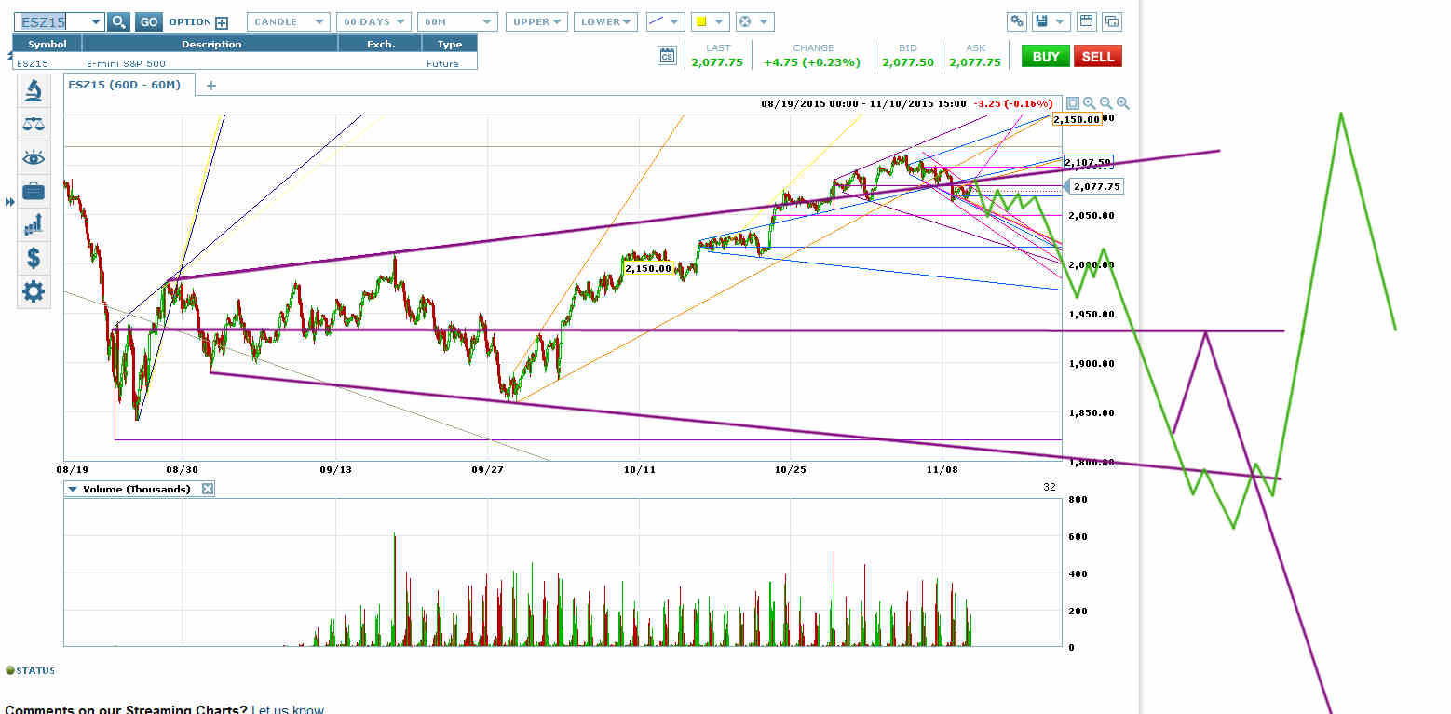The image size is (1451, 714).
Task: Click the first magnifier zoom icon
Action: 1090,103
